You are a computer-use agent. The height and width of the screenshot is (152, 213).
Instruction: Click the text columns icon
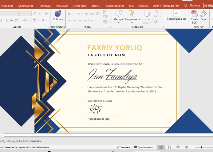(92, 20)
